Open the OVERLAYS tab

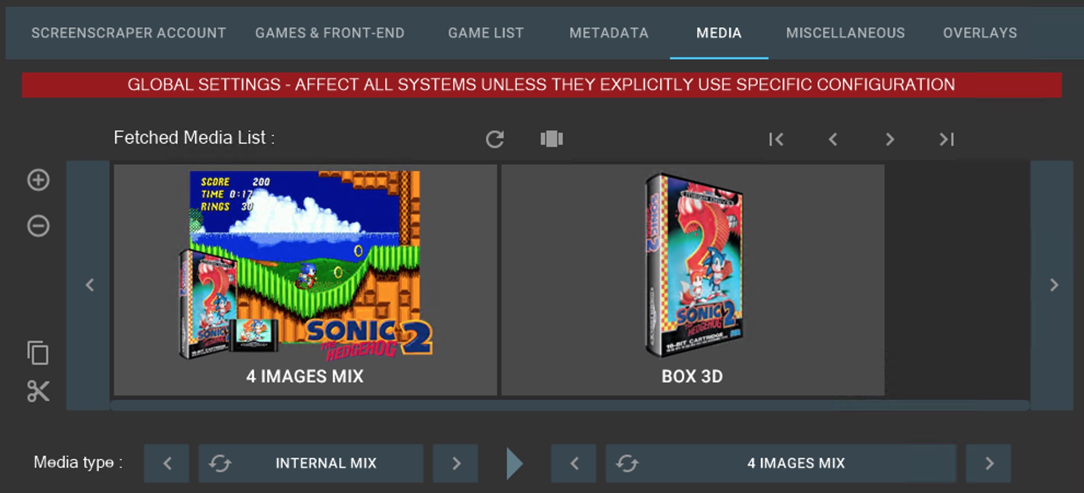(x=979, y=33)
